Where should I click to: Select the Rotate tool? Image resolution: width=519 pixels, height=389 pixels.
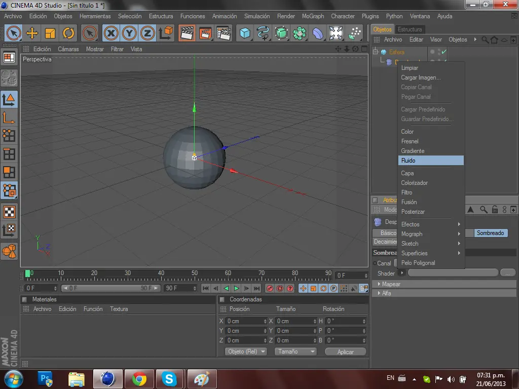(68, 33)
